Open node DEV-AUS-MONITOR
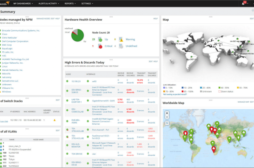Image resolution: width=254 pixels, height=168 pixels. [76, 145]
